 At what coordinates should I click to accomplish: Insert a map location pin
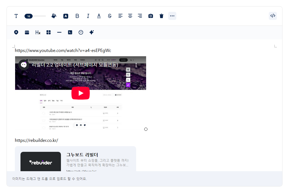(16, 32)
